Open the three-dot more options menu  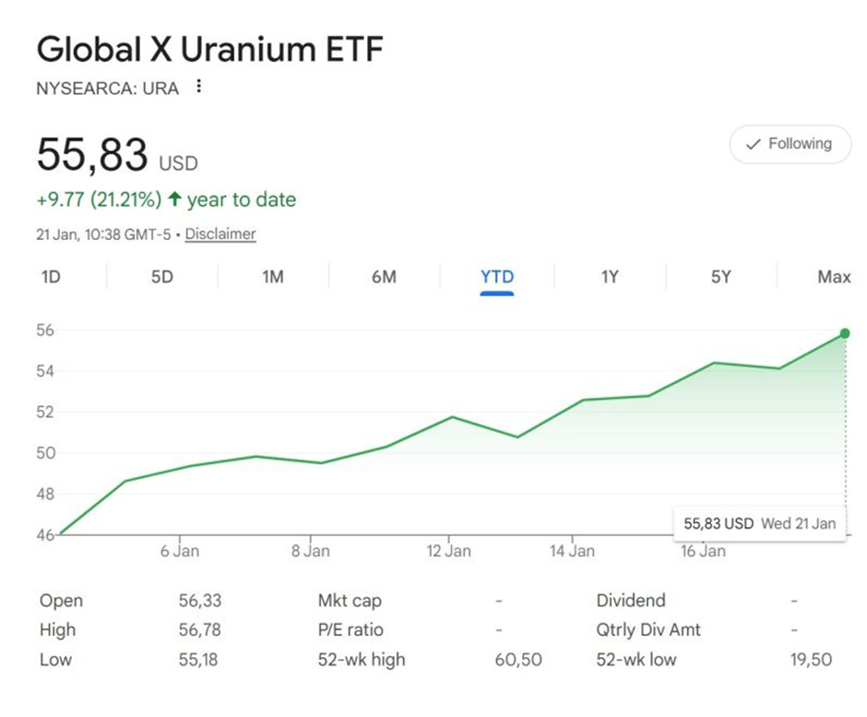[198, 88]
